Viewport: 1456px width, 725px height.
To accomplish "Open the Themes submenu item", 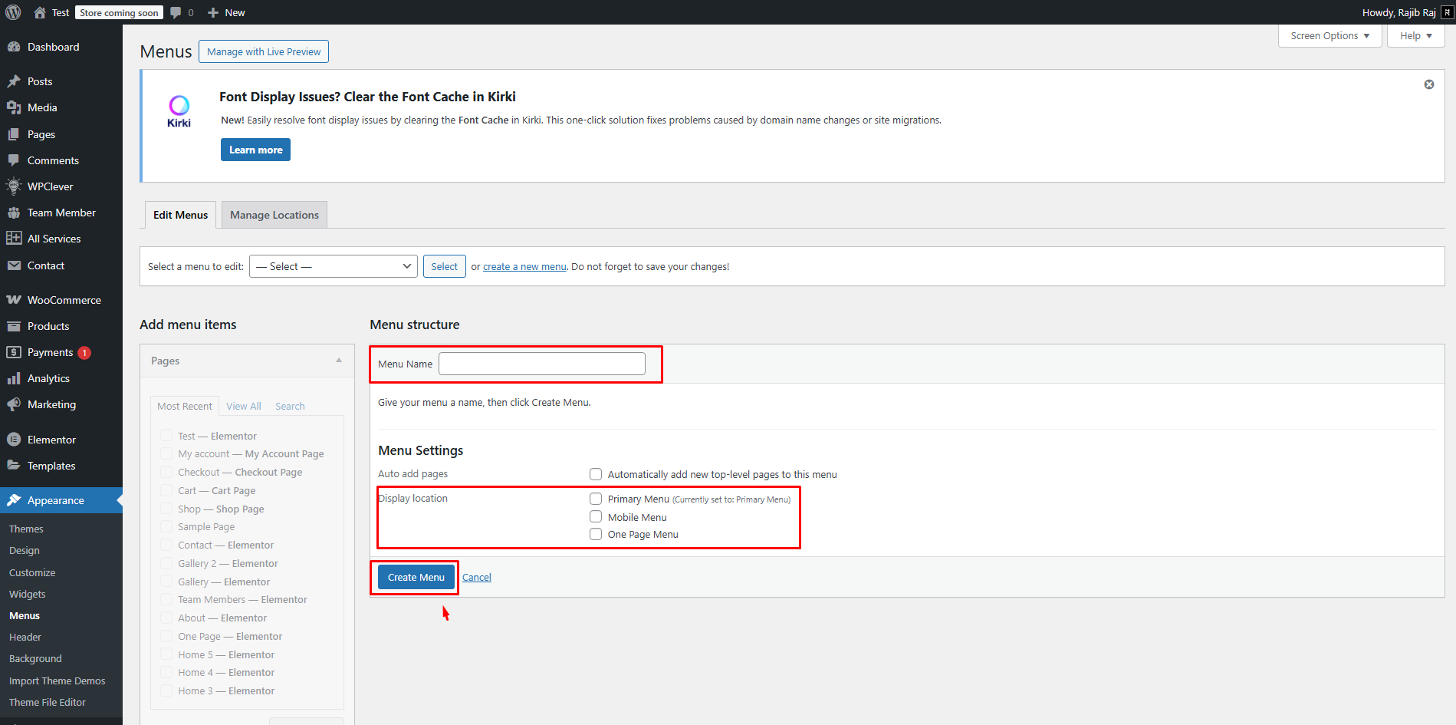I will pos(26,529).
